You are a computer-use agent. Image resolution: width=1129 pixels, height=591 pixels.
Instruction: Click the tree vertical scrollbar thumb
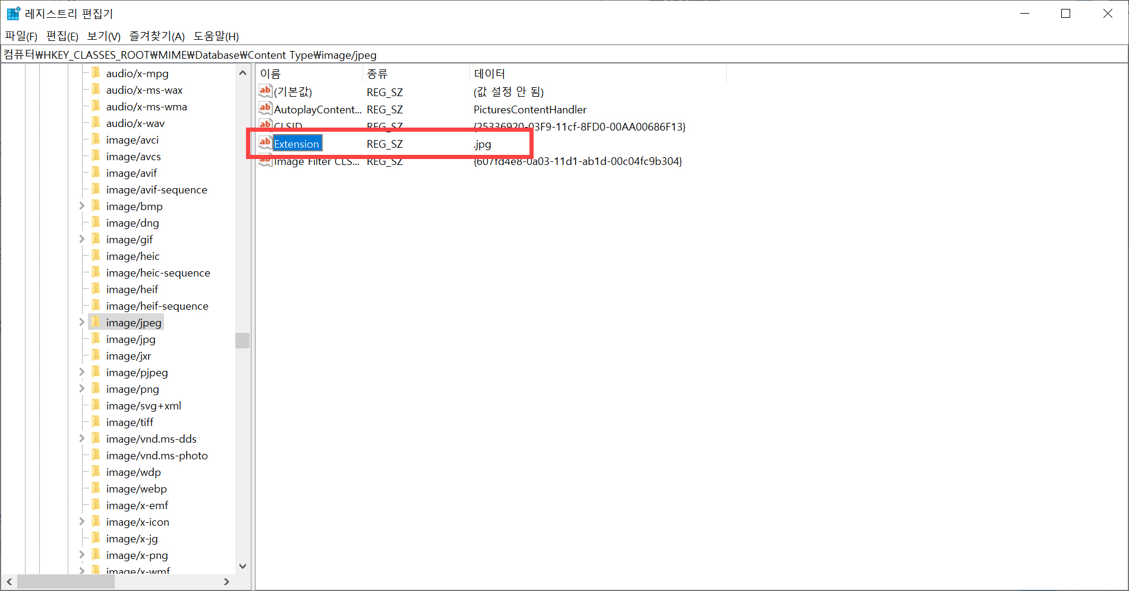click(242, 341)
